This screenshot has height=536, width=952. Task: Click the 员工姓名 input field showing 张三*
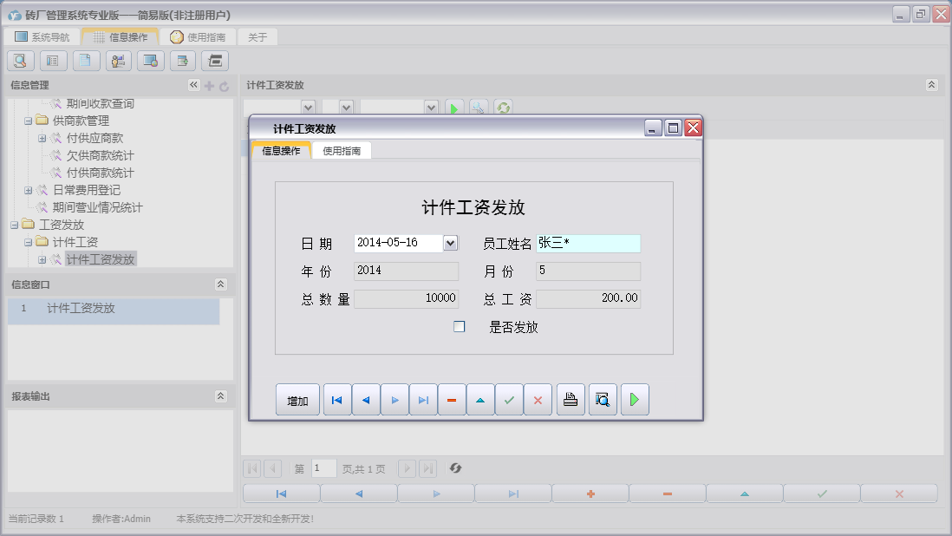pos(590,243)
